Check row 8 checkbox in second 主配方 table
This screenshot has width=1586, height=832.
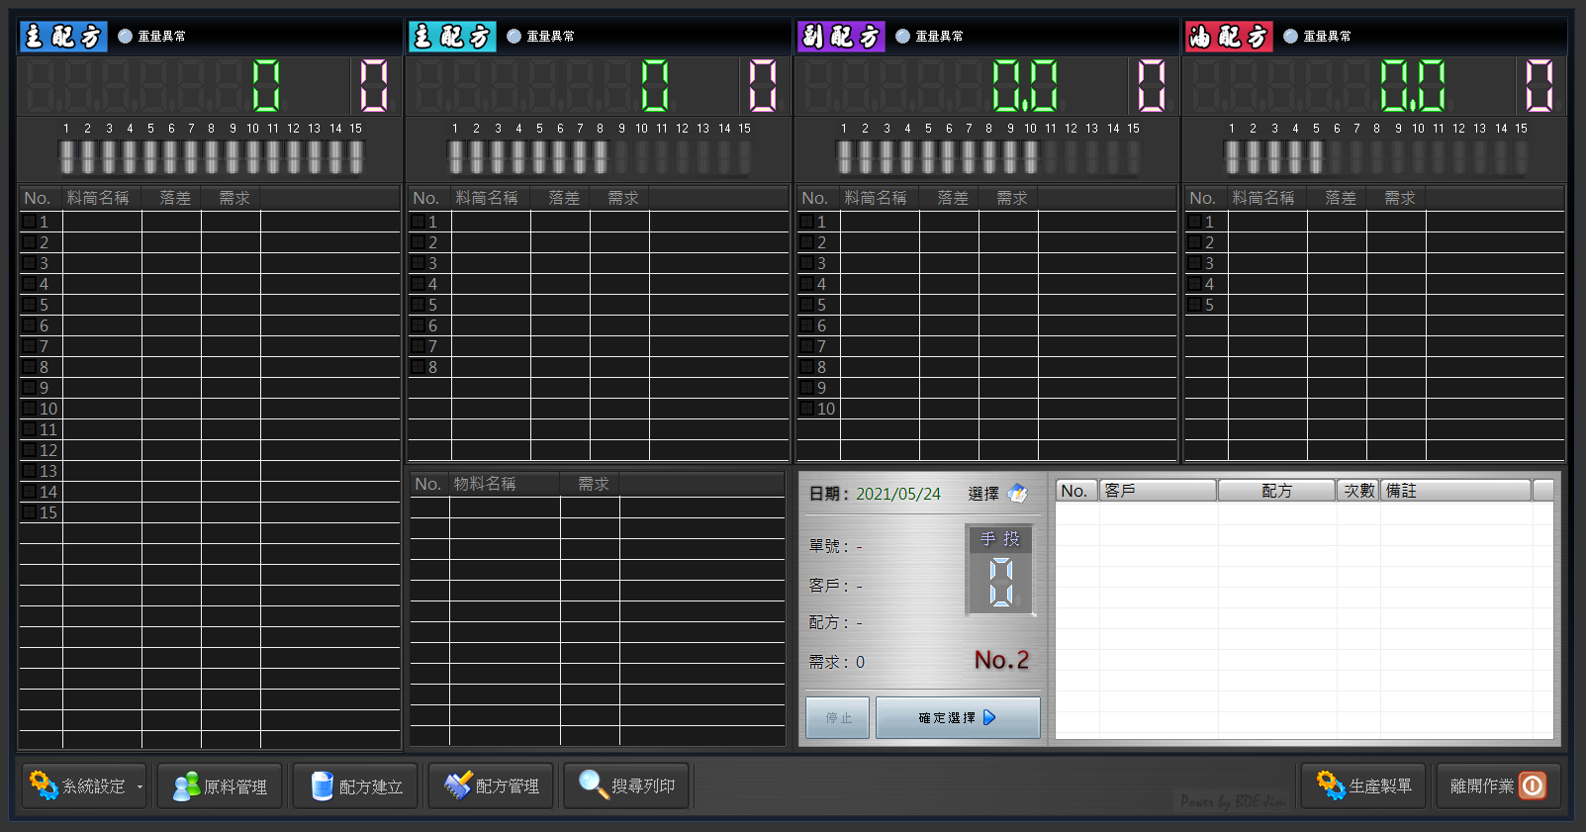click(x=419, y=367)
